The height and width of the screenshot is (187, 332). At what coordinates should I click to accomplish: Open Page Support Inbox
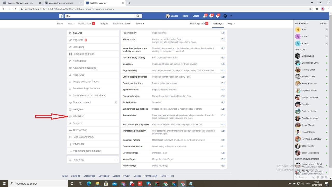click(93, 137)
